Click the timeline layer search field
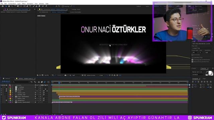This screenshot has width=214, height=120. click(x=21, y=82)
